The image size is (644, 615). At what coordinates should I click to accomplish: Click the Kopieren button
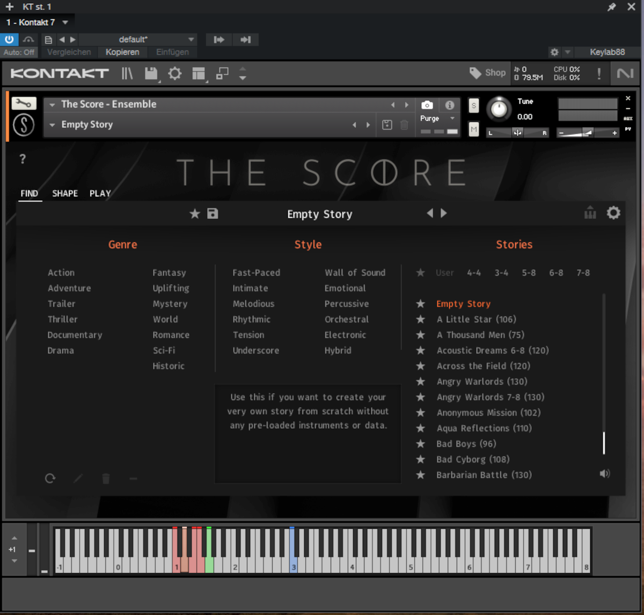pos(122,52)
